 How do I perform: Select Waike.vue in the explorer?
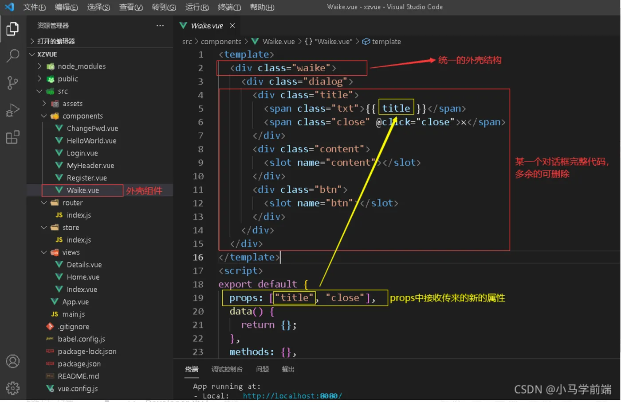click(83, 190)
